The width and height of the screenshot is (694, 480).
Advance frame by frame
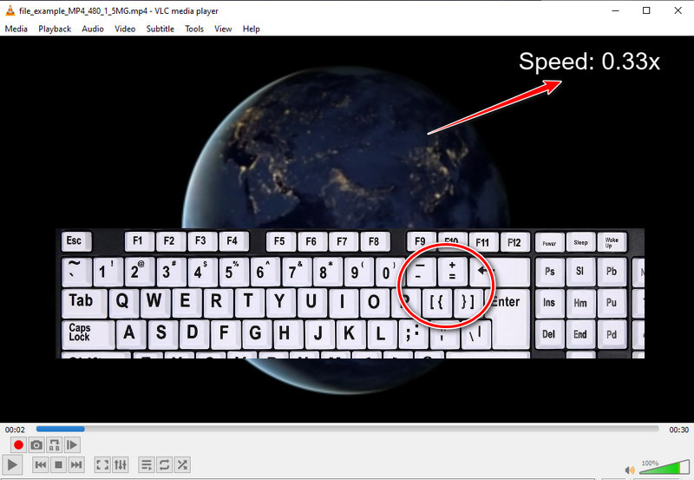(x=72, y=444)
